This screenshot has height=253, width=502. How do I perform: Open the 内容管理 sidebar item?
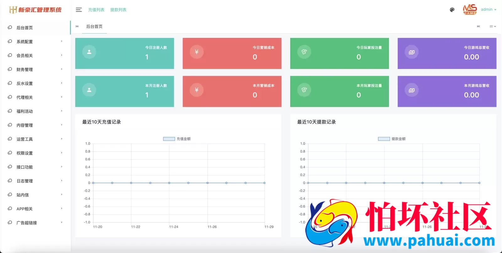(x=35, y=125)
